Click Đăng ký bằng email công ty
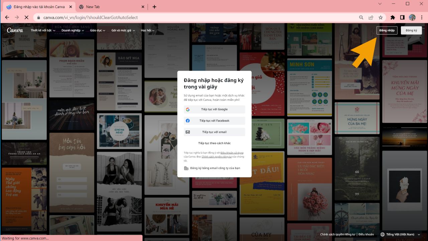The image size is (428, 241). pos(212,168)
